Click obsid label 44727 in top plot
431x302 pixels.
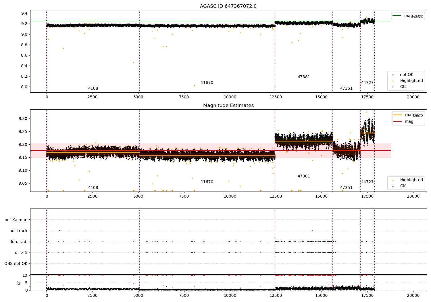[367, 83]
